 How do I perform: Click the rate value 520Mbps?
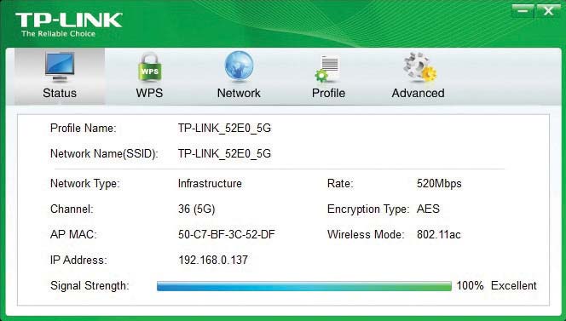[439, 184]
